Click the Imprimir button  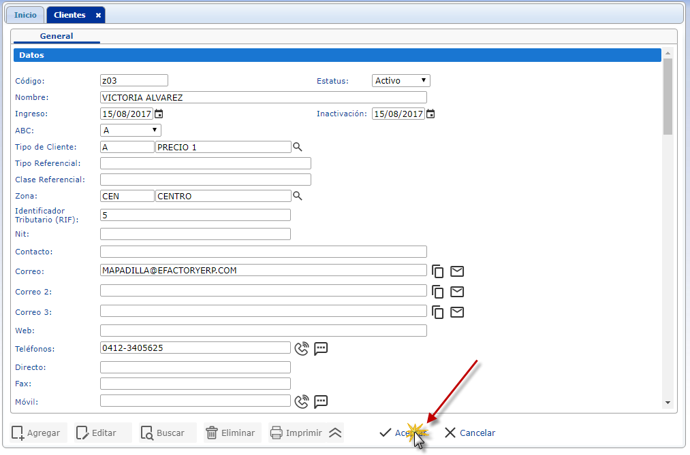[297, 433]
